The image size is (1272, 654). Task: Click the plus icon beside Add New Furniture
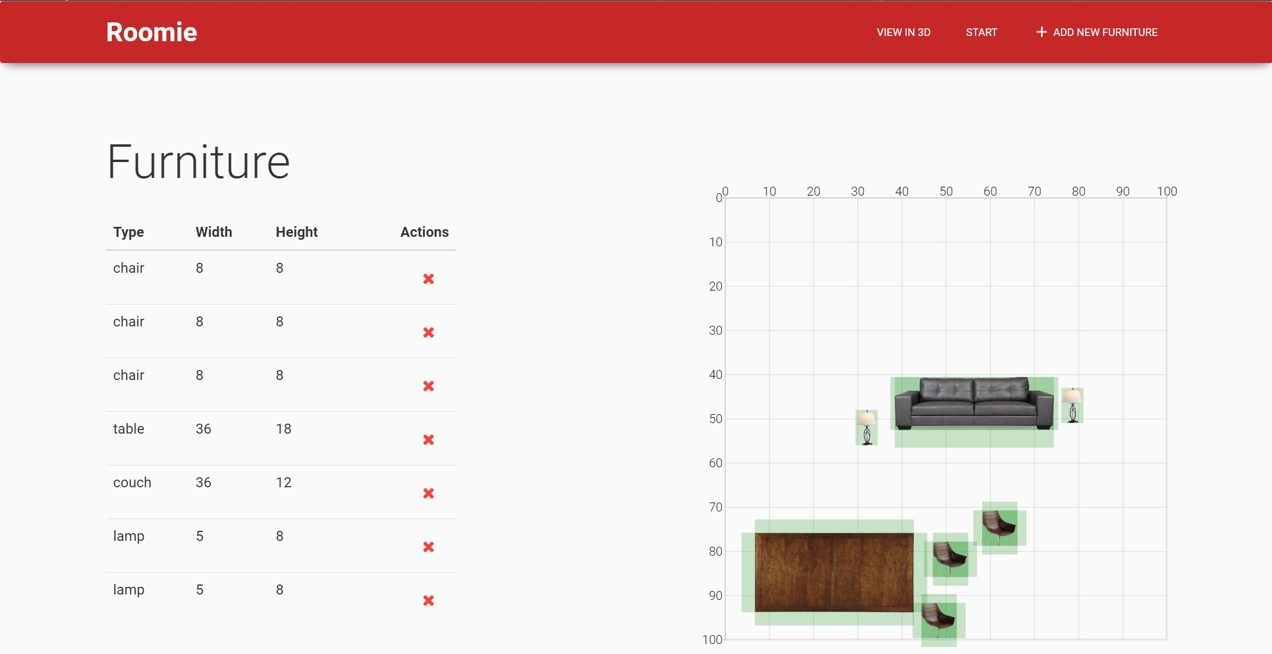click(x=1041, y=32)
